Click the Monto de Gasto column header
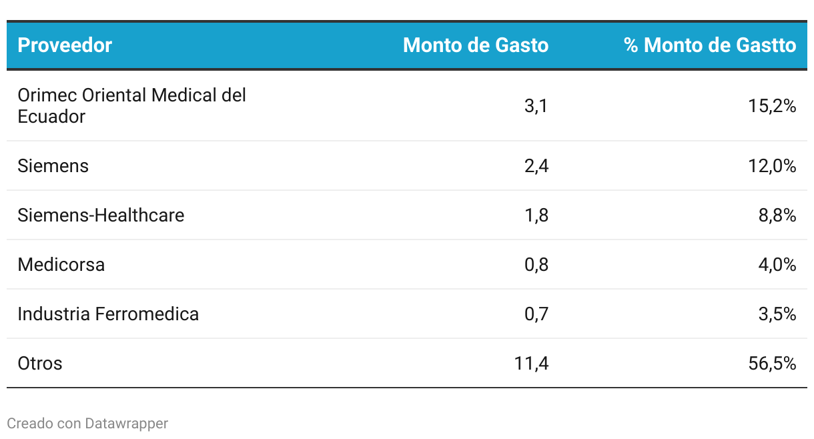 pos(476,45)
